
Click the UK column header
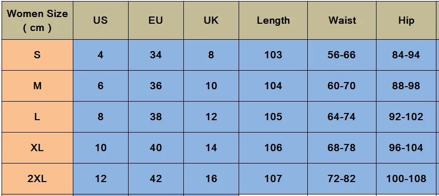[211, 21]
